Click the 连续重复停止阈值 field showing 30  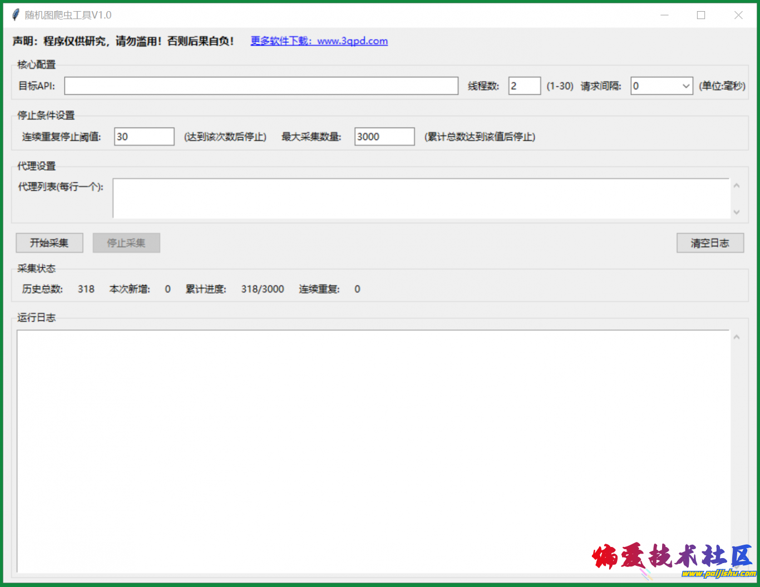coord(144,137)
